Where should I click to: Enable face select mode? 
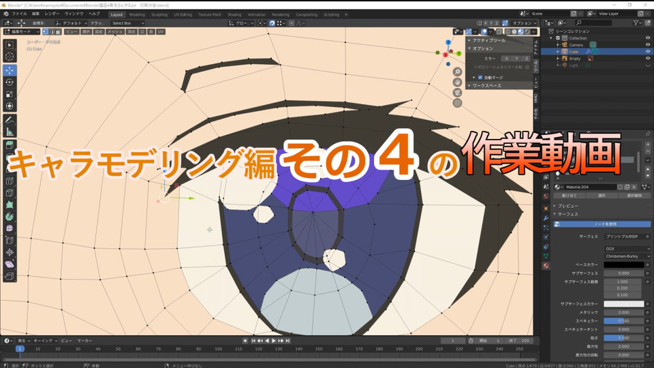click(58, 32)
